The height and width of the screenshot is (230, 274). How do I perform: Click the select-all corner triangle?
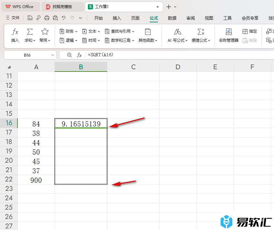tap(9, 67)
